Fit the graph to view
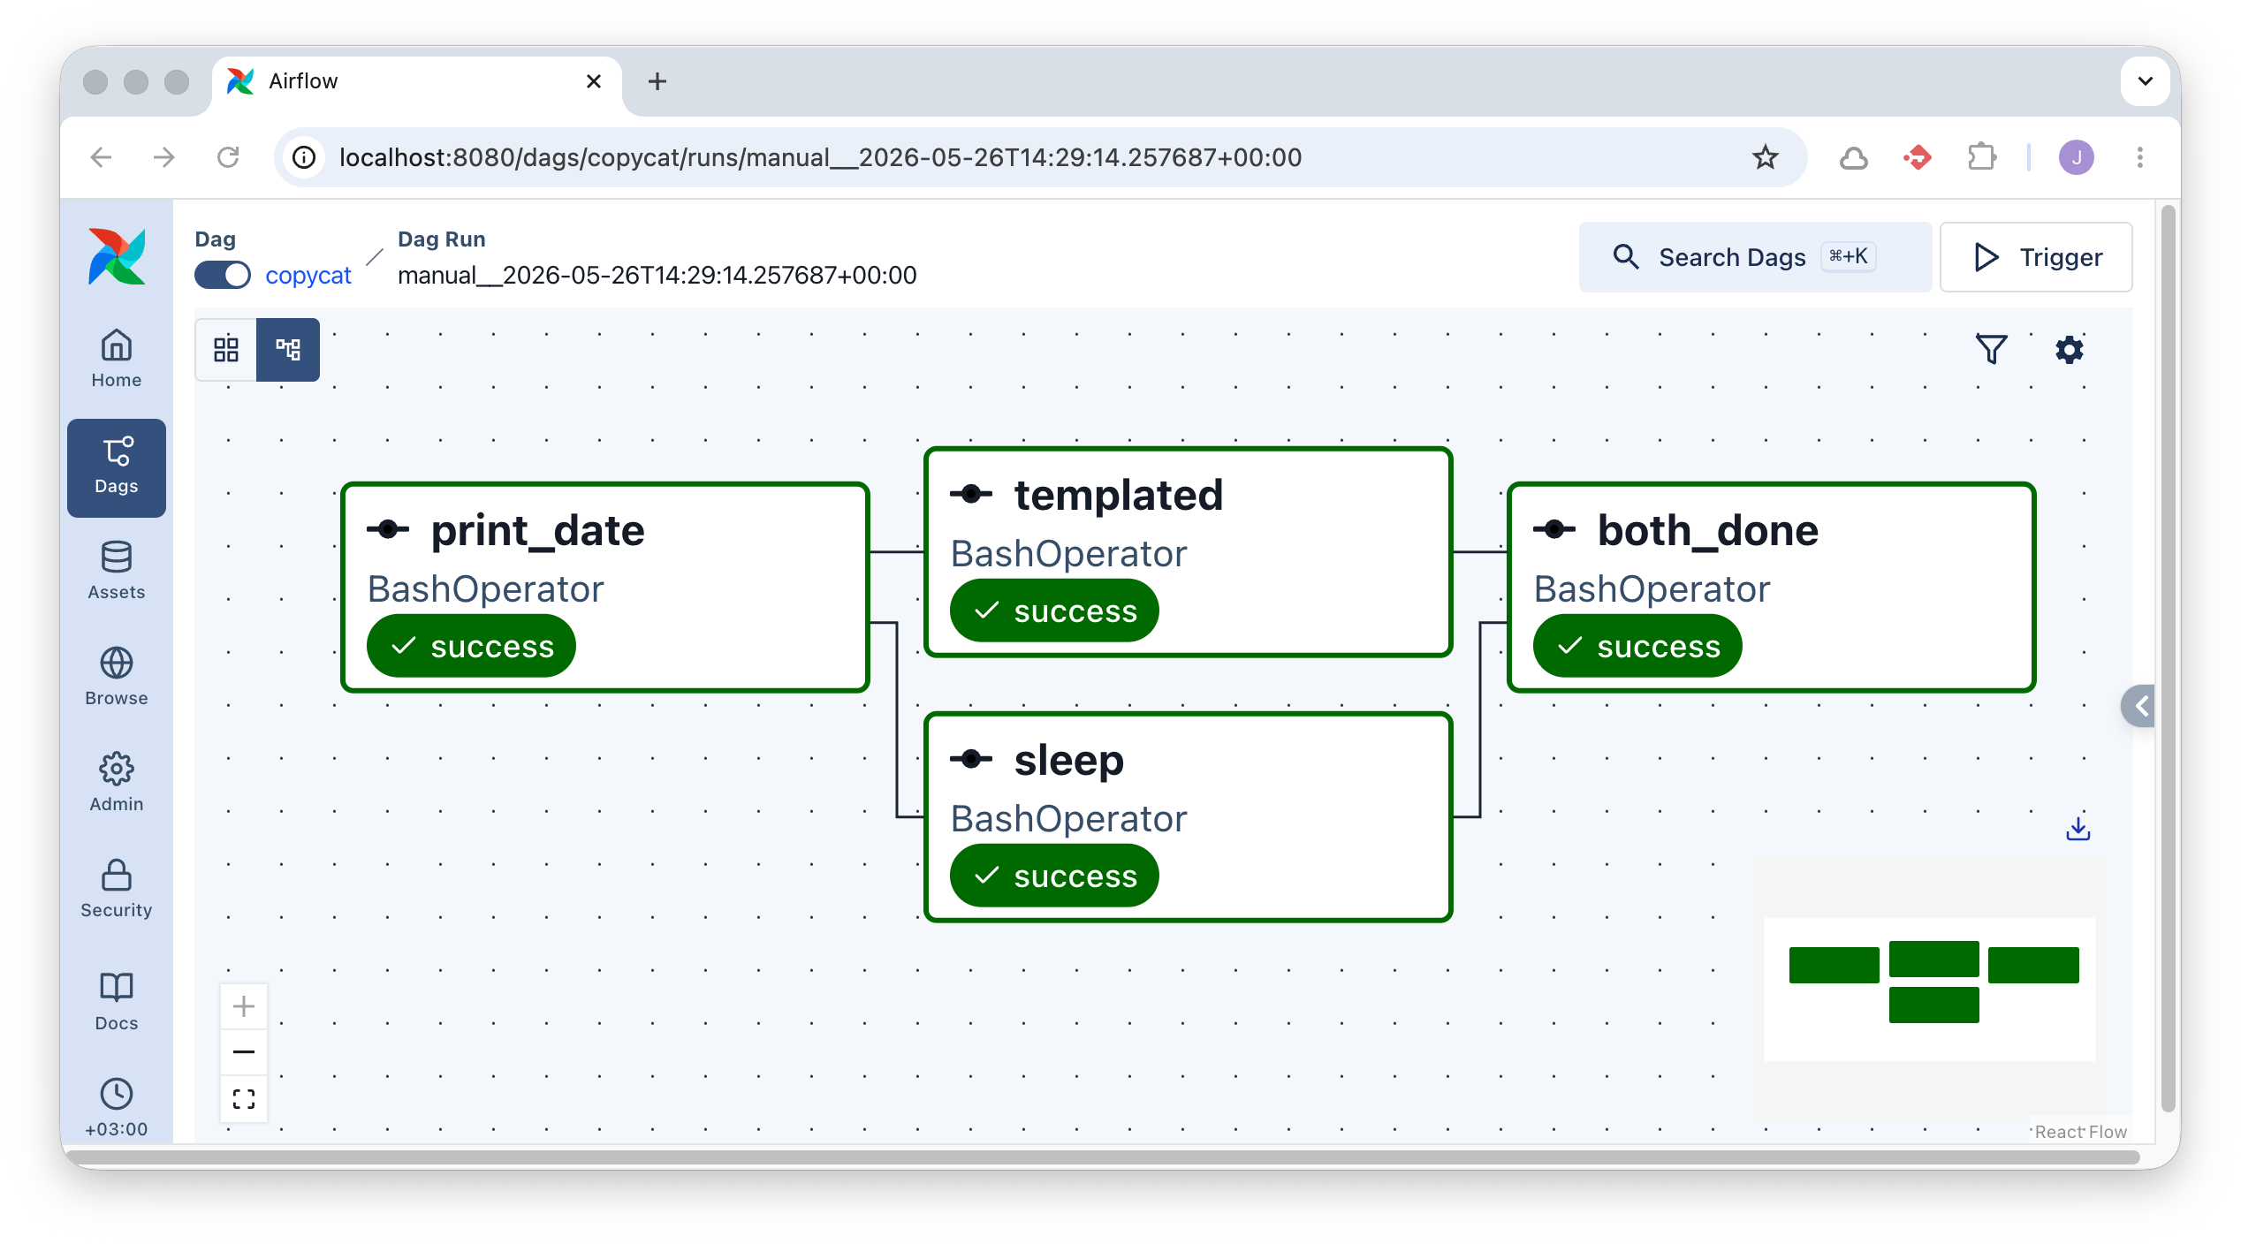The height and width of the screenshot is (1244, 2241). [244, 1098]
